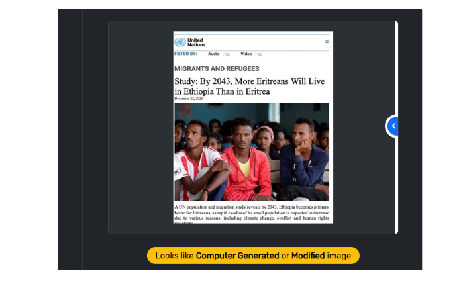463x284 pixels.
Task: Click the December 22 article date
Action: pyautogui.click(x=188, y=99)
